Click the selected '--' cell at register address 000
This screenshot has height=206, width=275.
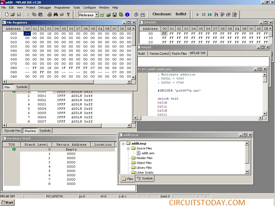click(x=27, y=34)
